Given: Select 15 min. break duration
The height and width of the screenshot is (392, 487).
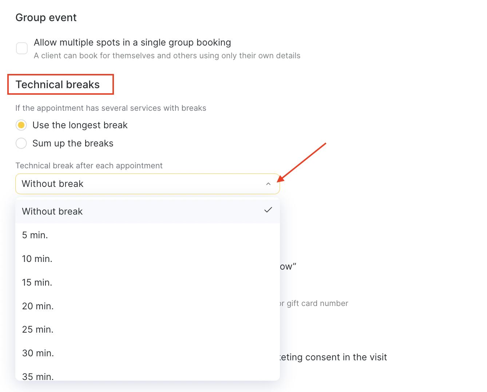Looking at the screenshot, I should pyautogui.click(x=37, y=283).
